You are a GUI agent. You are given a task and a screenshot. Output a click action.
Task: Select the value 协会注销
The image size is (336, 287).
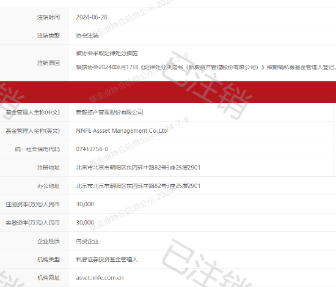coord(87,35)
